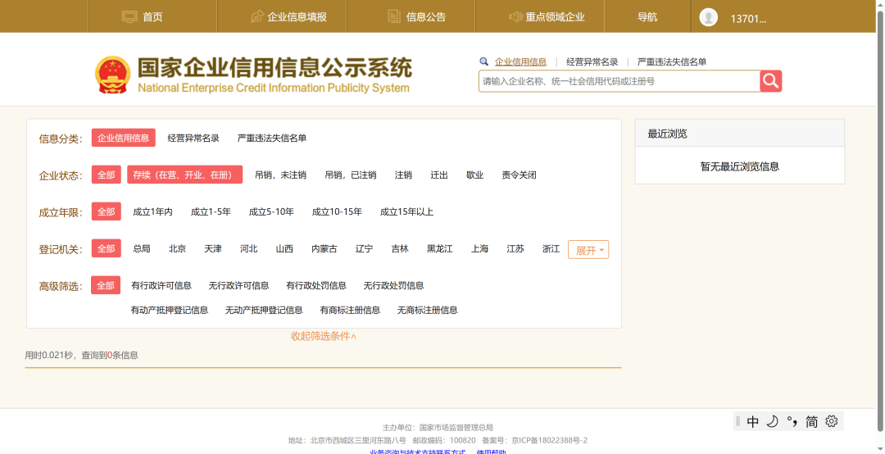885x454 pixels.
Task: Select 存续（在营、开业、在册）status filter
Action: tap(184, 175)
